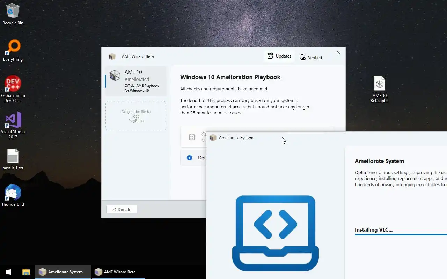Click the Installing VLC progress bar
The width and height of the screenshot is (447, 279).
click(401, 235)
